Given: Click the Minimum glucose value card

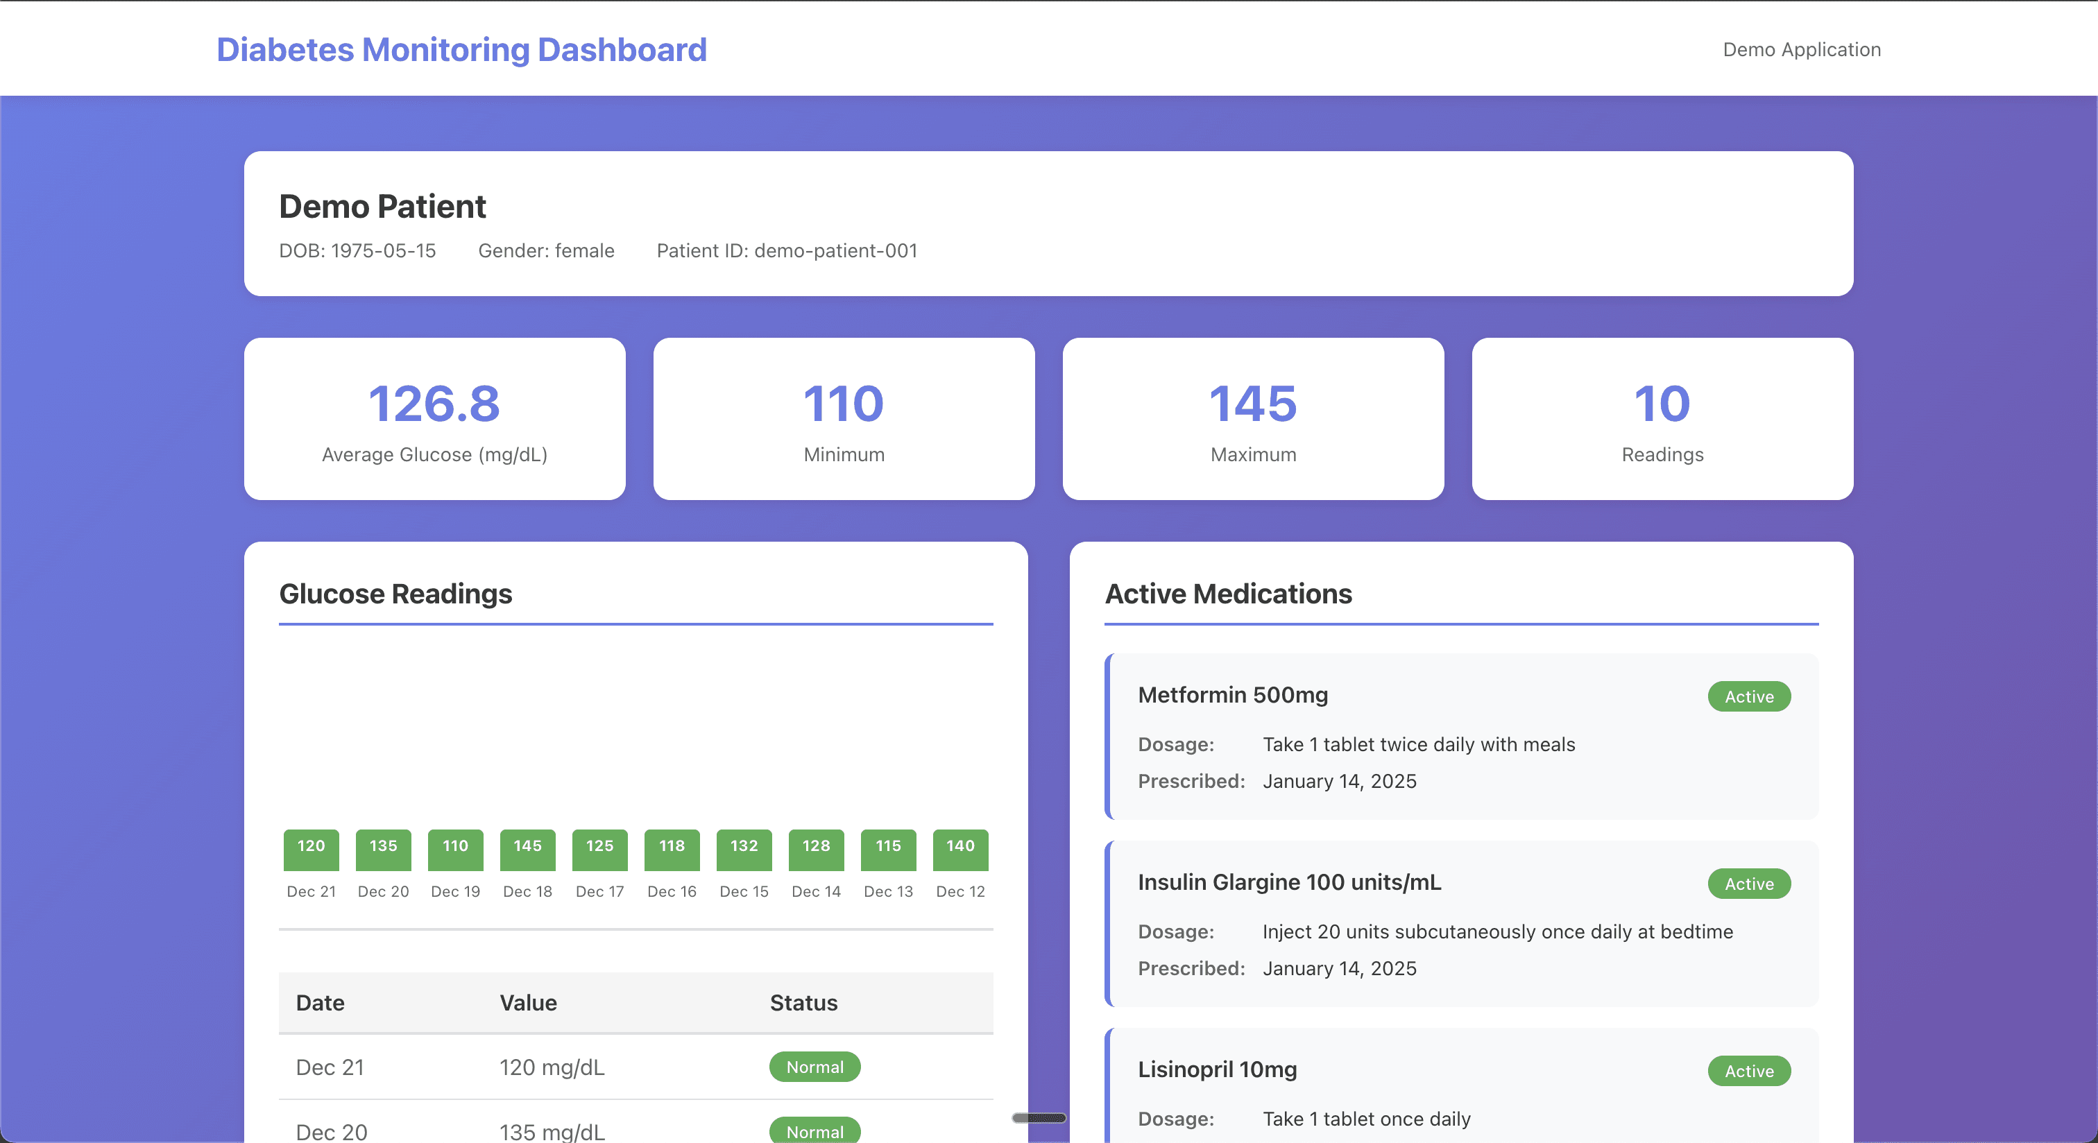Looking at the screenshot, I should point(844,418).
